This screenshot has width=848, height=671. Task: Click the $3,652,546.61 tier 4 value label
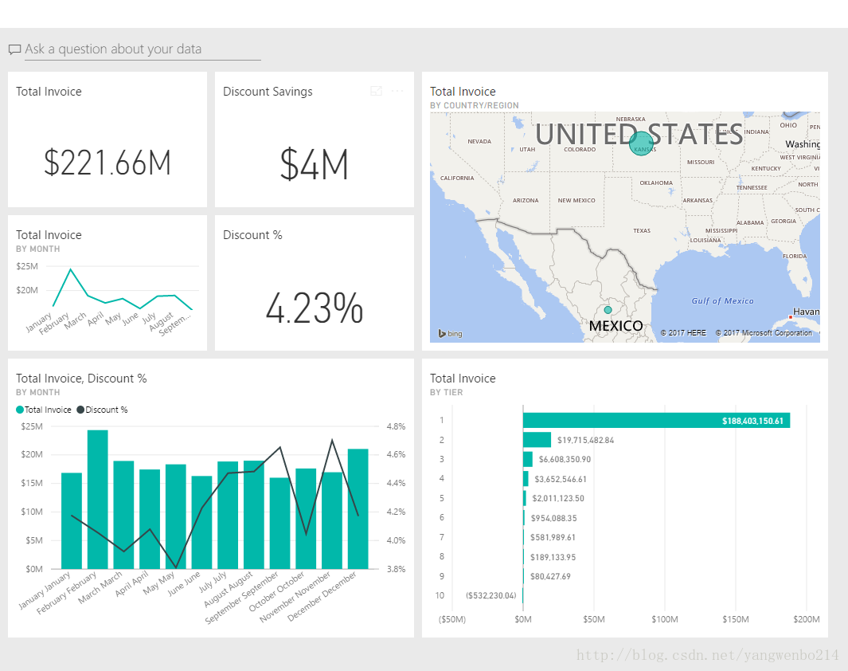coord(561,479)
